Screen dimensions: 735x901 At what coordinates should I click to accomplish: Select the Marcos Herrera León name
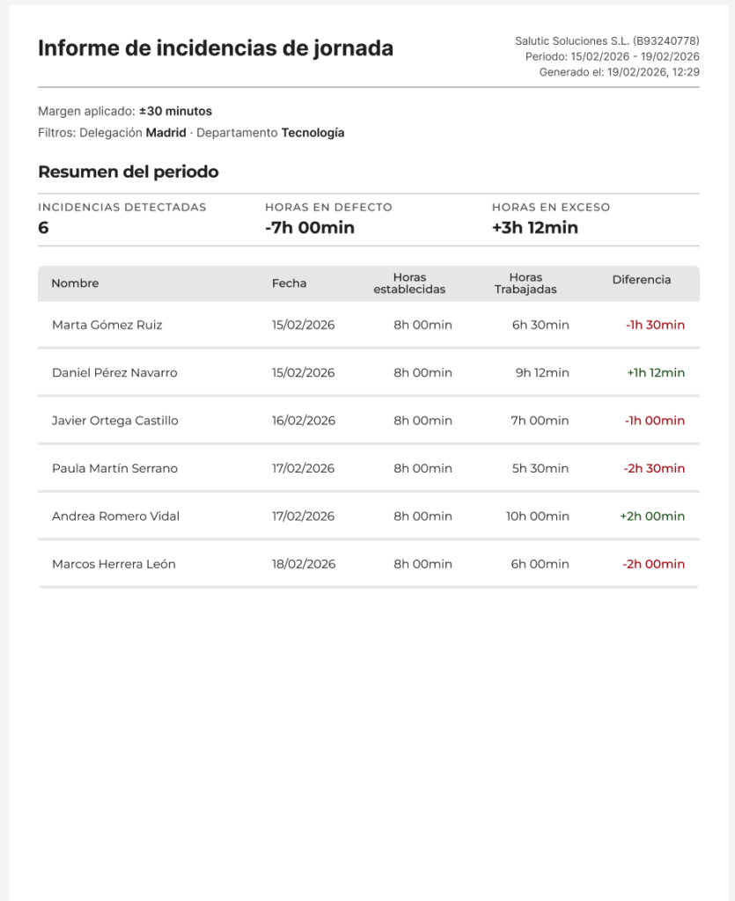click(x=114, y=564)
